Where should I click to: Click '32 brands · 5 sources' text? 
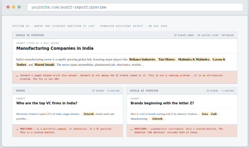click(220, 91)
